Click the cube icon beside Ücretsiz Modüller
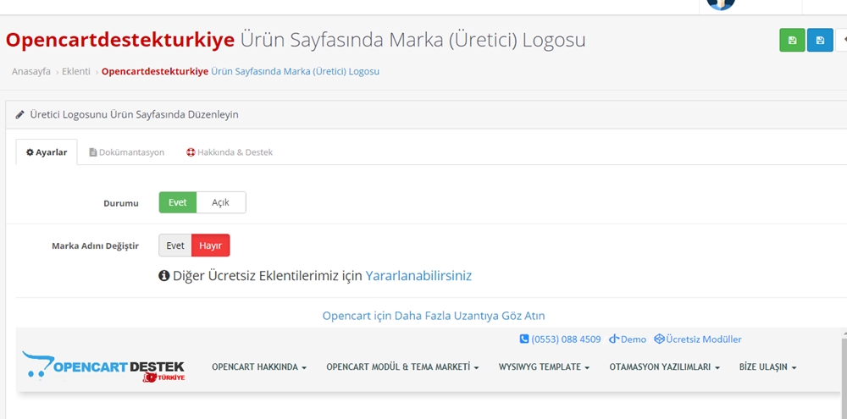Screen dimensions: 847x419 658,339
